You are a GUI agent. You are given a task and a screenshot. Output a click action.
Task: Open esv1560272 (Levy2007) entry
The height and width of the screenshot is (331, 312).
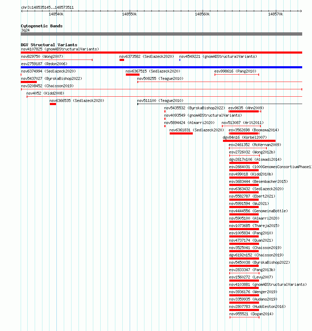(x=251, y=277)
